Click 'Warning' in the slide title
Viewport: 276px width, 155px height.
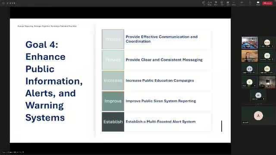pos(44,105)
